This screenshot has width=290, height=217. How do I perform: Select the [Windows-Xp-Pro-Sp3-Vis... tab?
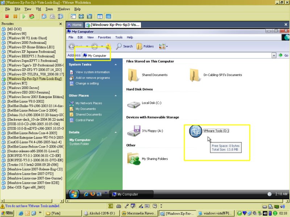(x=113, y=25)
